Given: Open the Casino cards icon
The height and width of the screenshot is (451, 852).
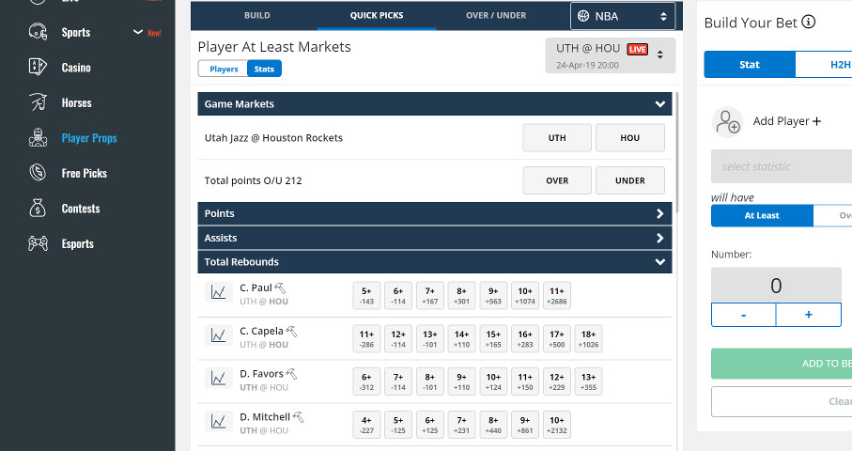Looking at the screenshot, I should tap(38, 67).
